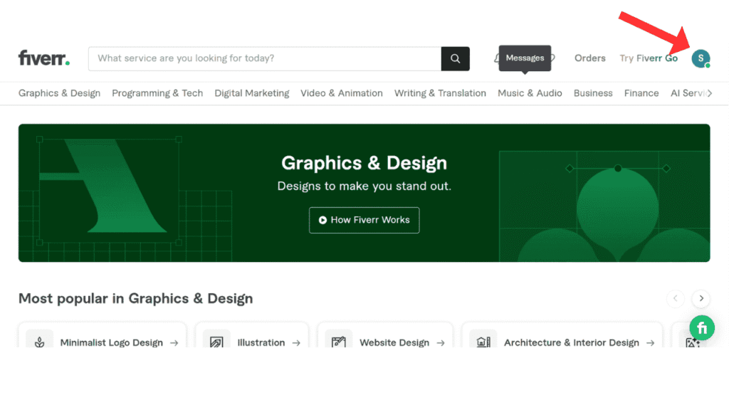The image size is (729, 410).
Task: Open the Business category menu
Action: [593, 93]
